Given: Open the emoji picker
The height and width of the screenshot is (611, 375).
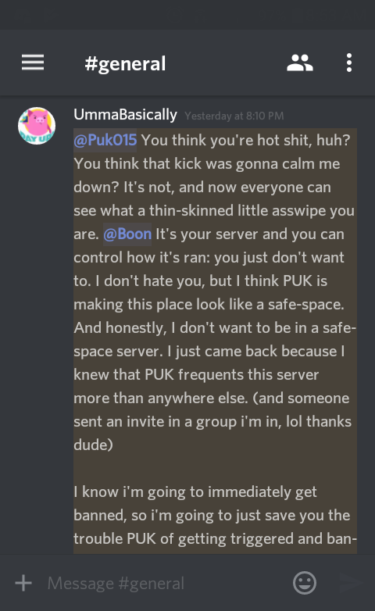Looking at the screenshot, I should 305,583.
